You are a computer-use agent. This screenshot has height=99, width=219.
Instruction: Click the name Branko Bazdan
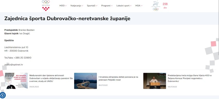(x=27, y=30)
